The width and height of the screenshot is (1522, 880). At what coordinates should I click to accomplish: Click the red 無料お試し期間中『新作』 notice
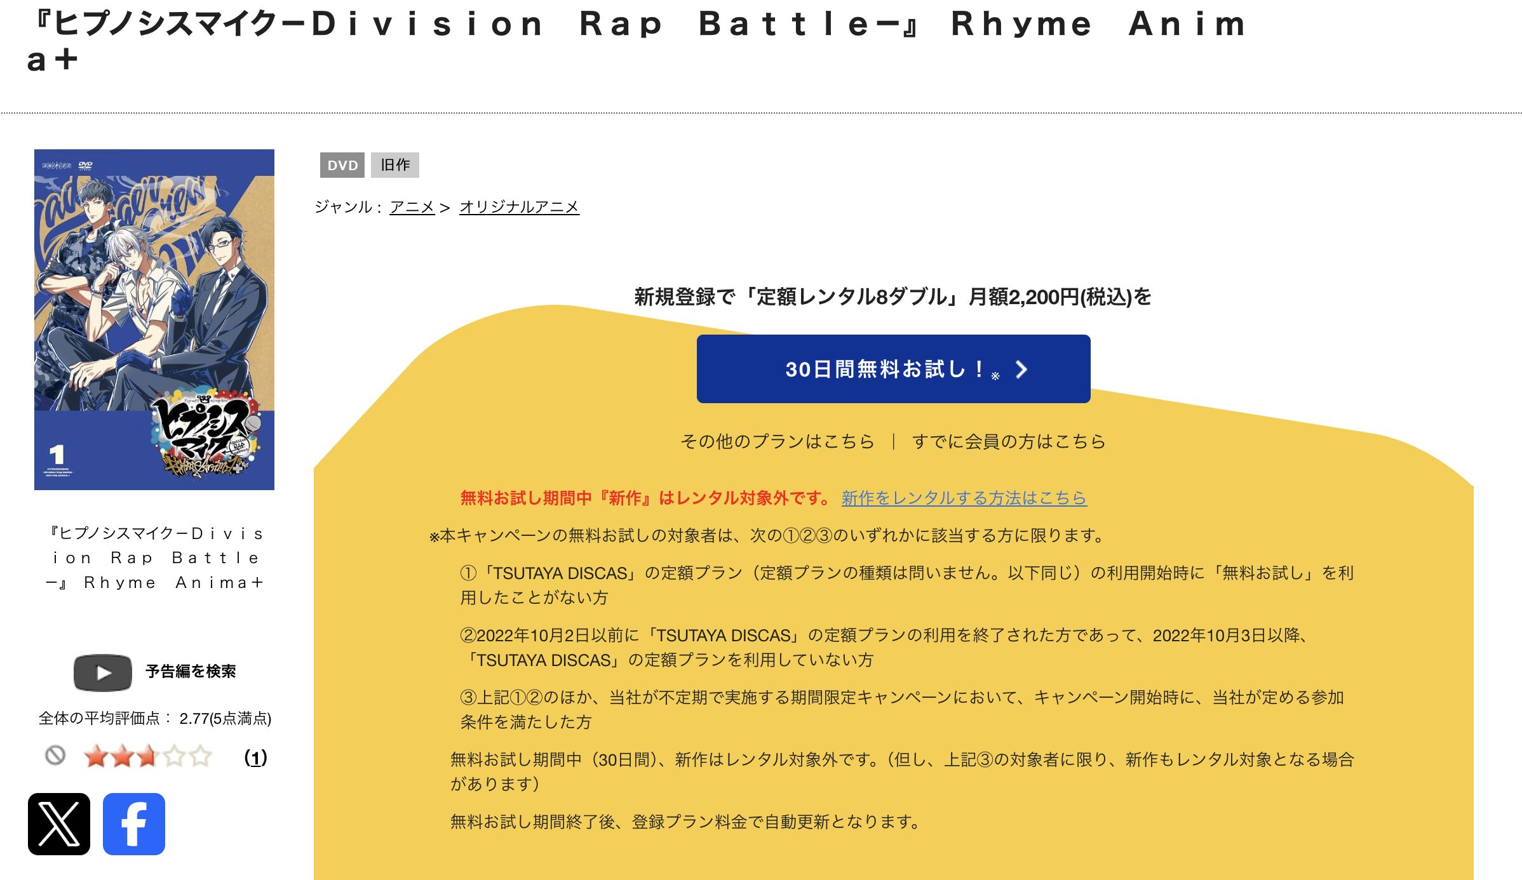click(x=645, y=498)
